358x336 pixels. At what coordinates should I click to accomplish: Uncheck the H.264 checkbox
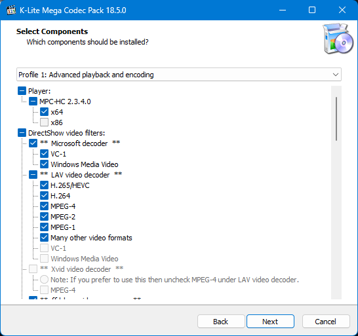coord(44,196)
